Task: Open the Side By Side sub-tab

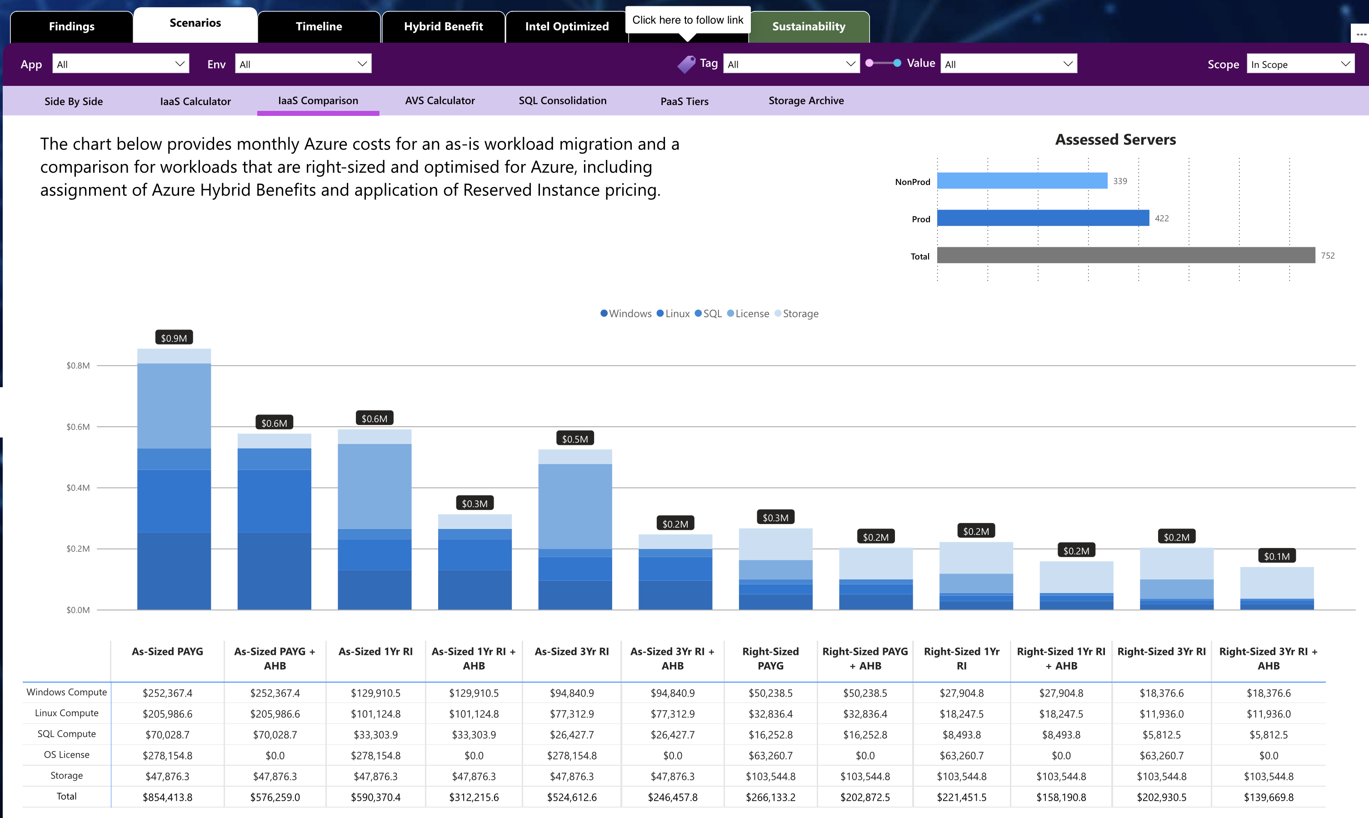Action: (74, 101)
